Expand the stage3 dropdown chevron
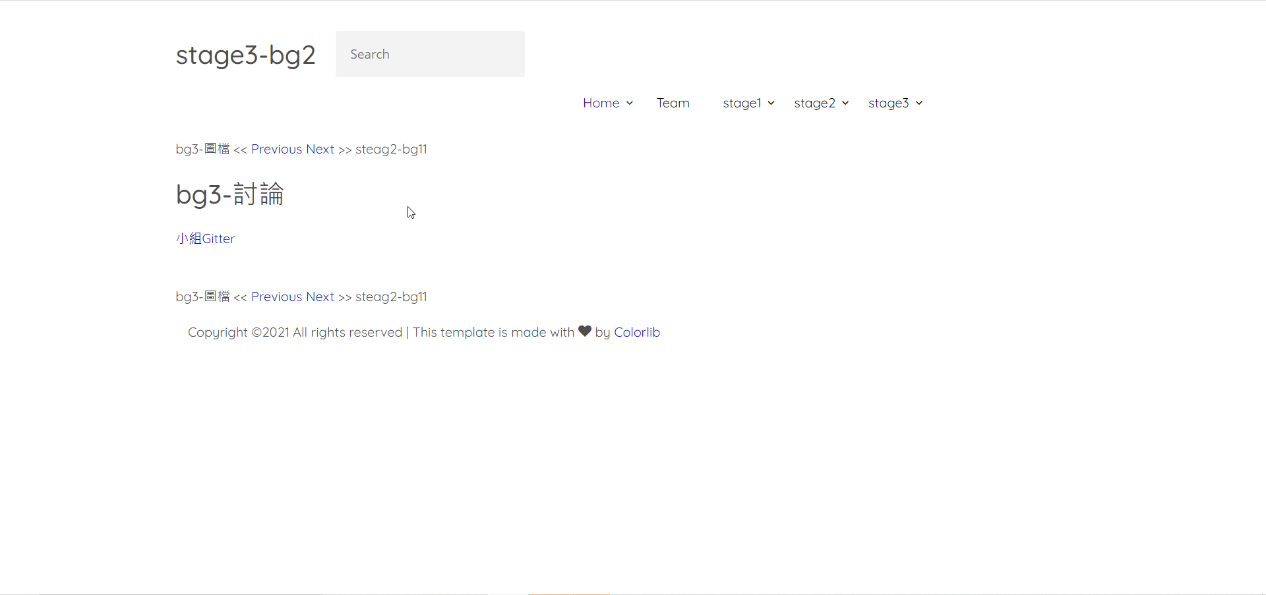1266x595 pixels. 919,103
